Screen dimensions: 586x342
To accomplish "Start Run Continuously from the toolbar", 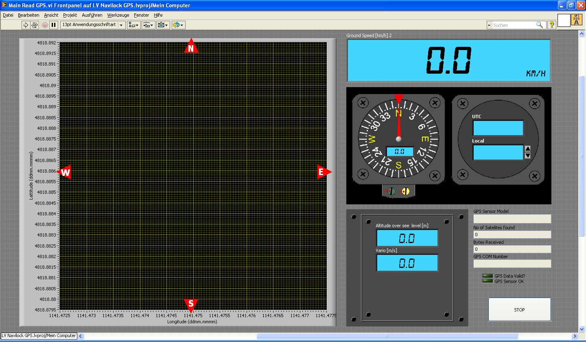I will click(x=35, y=25).
